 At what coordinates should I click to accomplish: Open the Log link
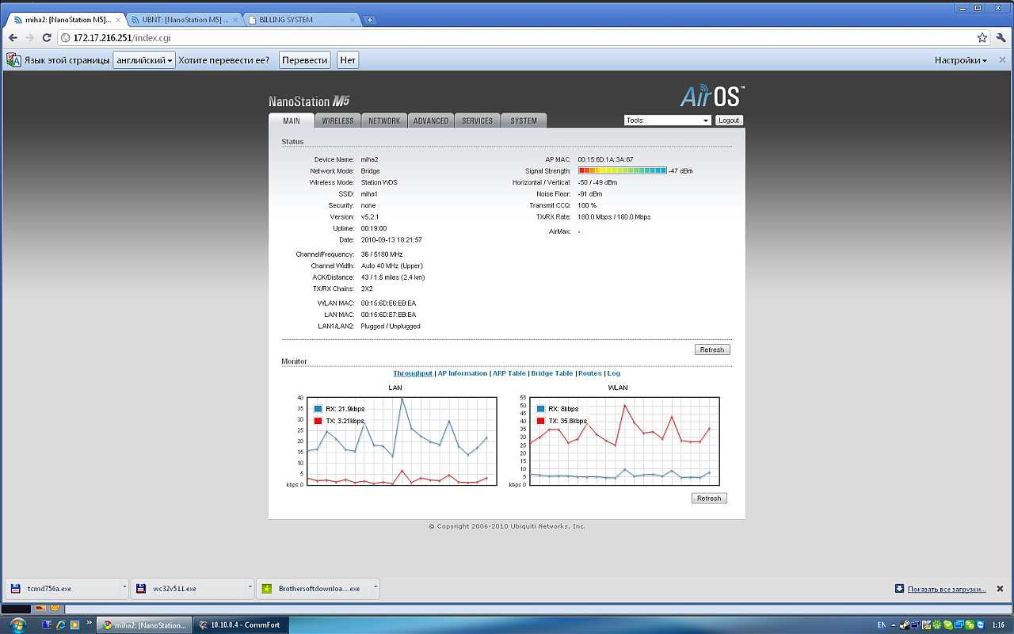tap(614, 373)
